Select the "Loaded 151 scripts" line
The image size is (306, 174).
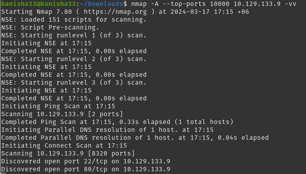(74, 19)
